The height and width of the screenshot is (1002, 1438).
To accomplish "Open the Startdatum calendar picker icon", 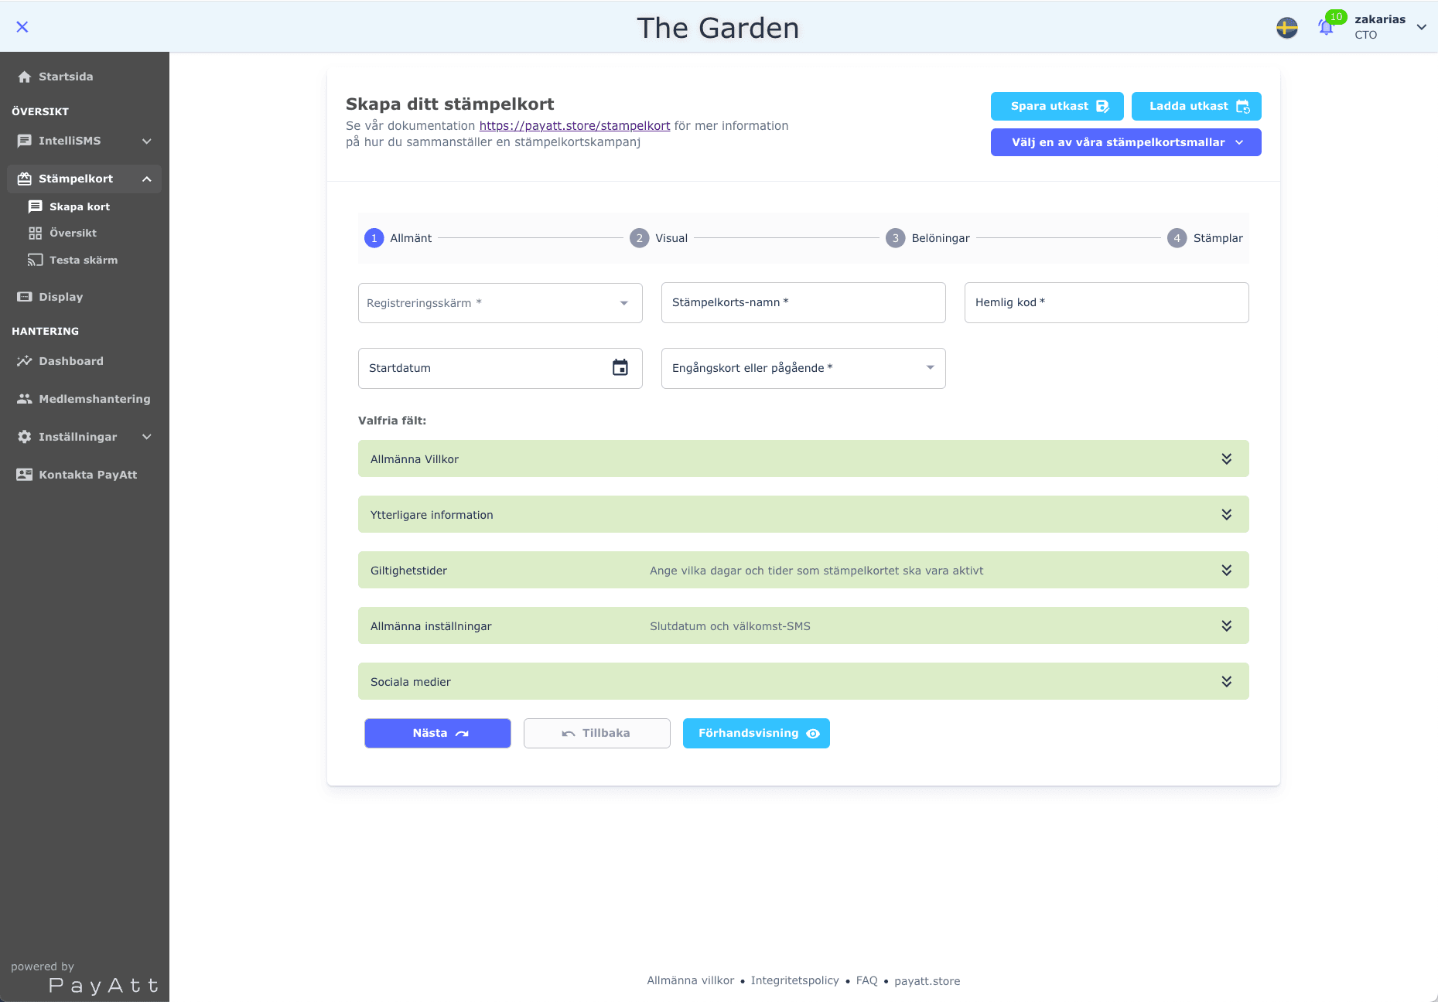I will [620, 368].
